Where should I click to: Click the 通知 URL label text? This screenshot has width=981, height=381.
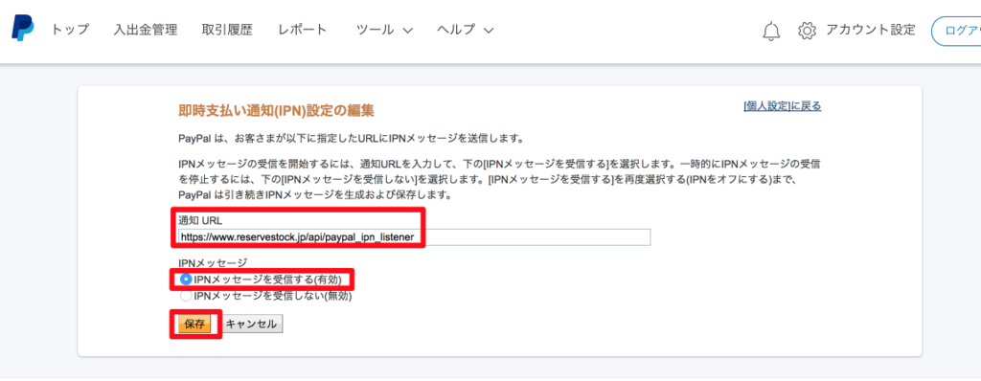click(200, 220)
